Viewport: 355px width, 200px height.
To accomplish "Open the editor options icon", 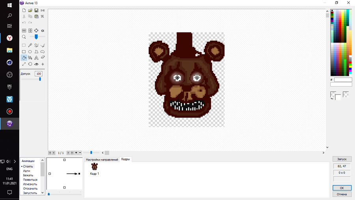I will 43,10.
